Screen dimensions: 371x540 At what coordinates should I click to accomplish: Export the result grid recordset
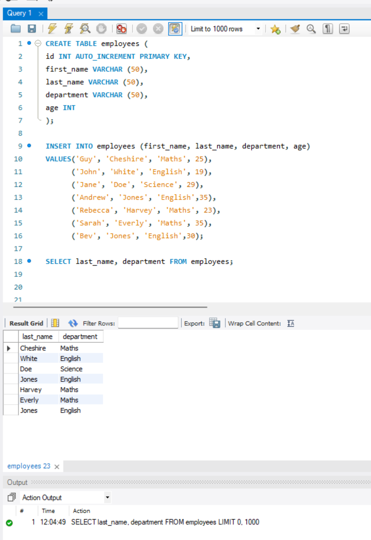[215, 323]
